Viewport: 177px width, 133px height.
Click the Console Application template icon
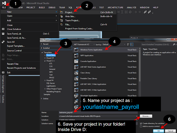pyautogui.click(x=76, y=61)
